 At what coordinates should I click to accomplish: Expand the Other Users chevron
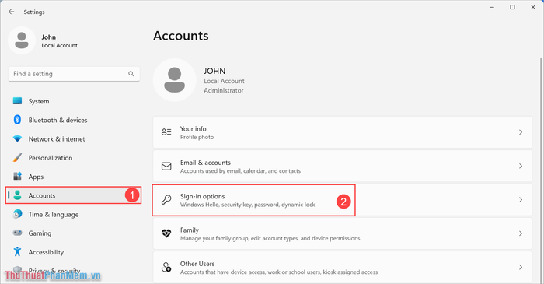[x=521, y=268]
